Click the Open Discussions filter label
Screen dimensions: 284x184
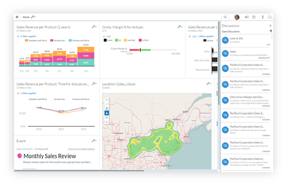coord(231,31)
